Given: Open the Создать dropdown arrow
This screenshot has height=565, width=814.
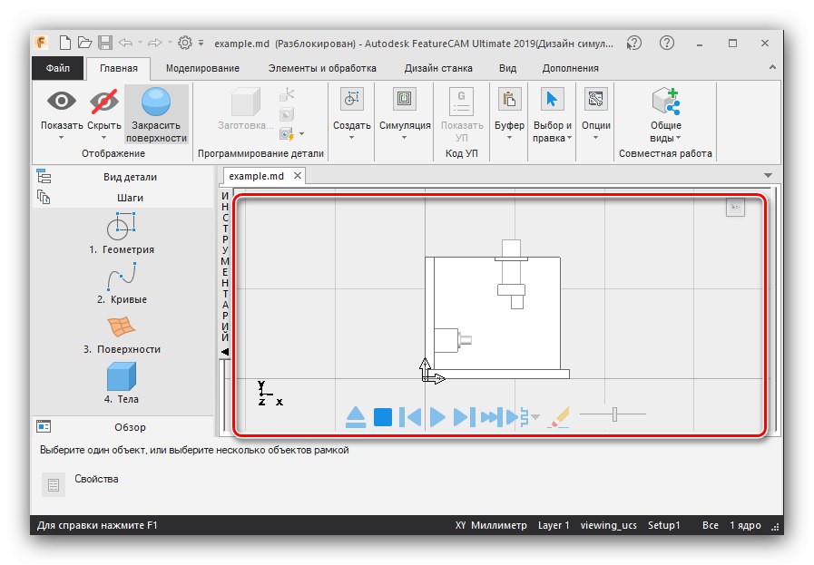Looking at the screenshot, I should pyautogui.click(x=351, y=138).
